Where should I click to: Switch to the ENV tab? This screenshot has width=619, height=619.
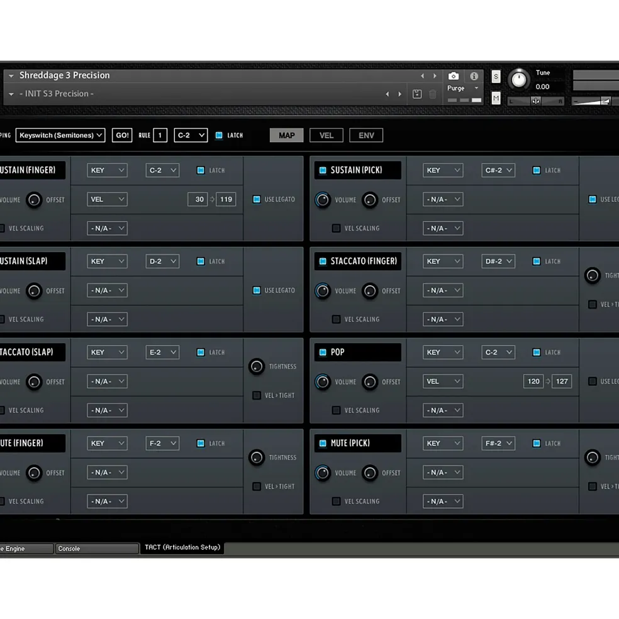click(x=366, y=135)
